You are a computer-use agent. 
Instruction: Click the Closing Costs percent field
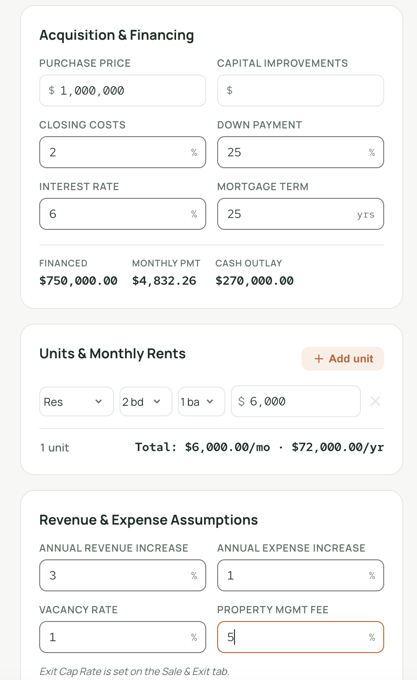pos(123,152)
